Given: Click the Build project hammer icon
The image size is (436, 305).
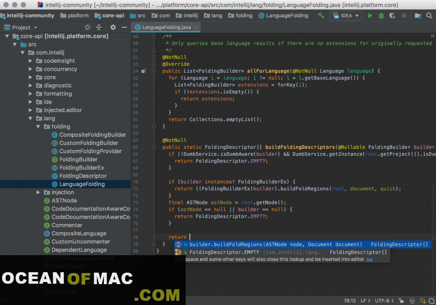Looking at the screenshot, I should (x=321, y=16).
